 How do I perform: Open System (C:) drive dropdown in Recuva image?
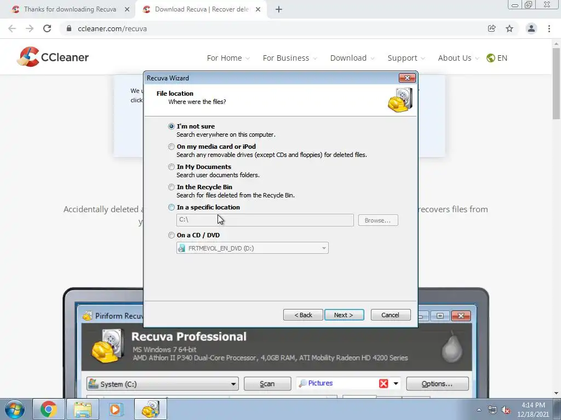tap(163, 384)
